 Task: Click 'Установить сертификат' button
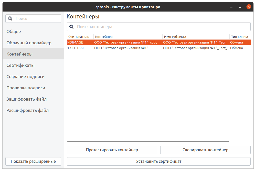point(158,161)
